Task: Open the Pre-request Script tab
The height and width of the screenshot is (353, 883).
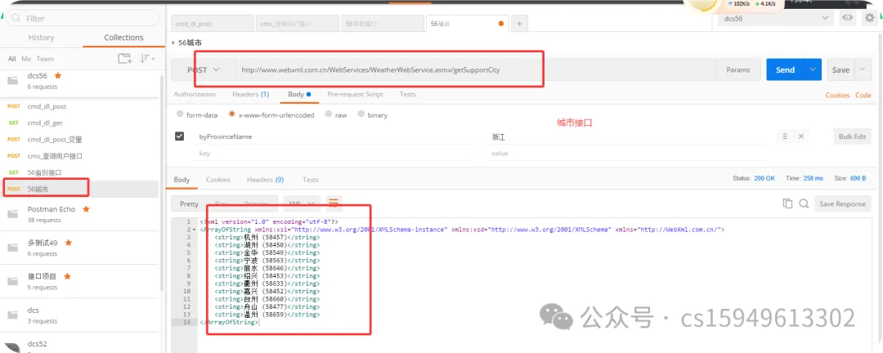Action: pyautogui.click(x=356, y=95)
